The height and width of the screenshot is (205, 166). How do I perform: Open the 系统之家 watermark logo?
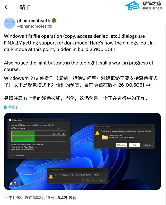(143, 6)
